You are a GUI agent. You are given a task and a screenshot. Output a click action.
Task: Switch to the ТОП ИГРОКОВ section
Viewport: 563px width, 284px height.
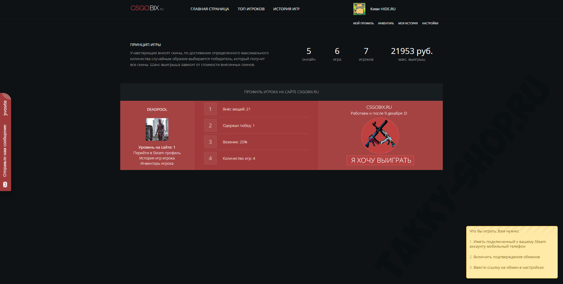click(251, 9)
